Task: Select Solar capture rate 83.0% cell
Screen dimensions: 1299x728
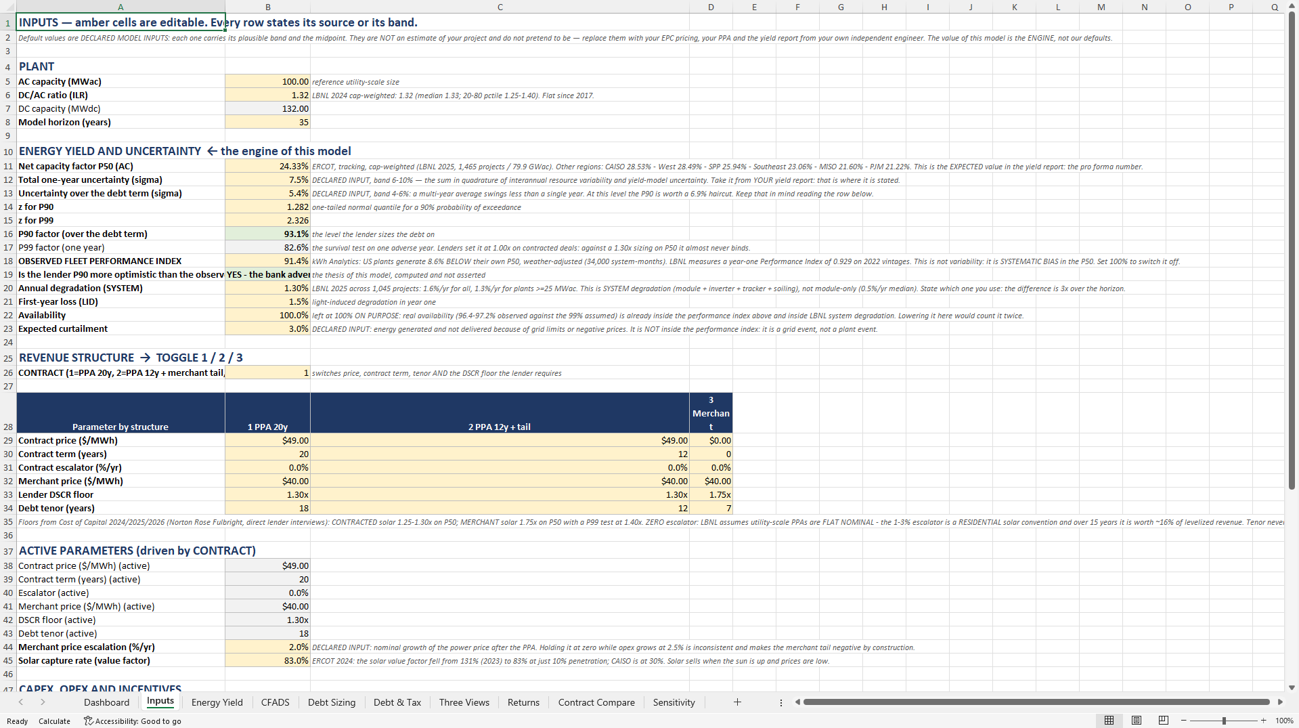Action: tap(268, 660)
